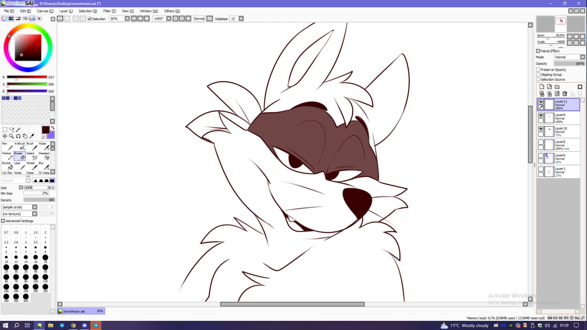Create a new layer folder
Viewport: 587px width, 330px height.
click(557, 87)
